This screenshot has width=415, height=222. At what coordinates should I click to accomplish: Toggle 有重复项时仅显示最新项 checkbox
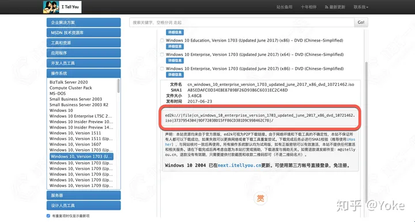point(48,216)
